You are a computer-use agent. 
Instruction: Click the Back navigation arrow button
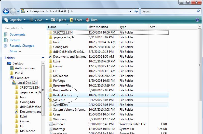(6, 11)
